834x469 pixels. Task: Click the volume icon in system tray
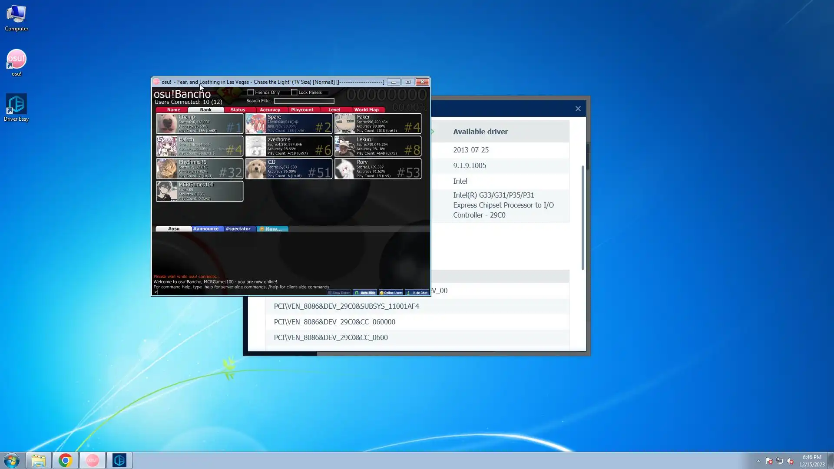[790, 461]
